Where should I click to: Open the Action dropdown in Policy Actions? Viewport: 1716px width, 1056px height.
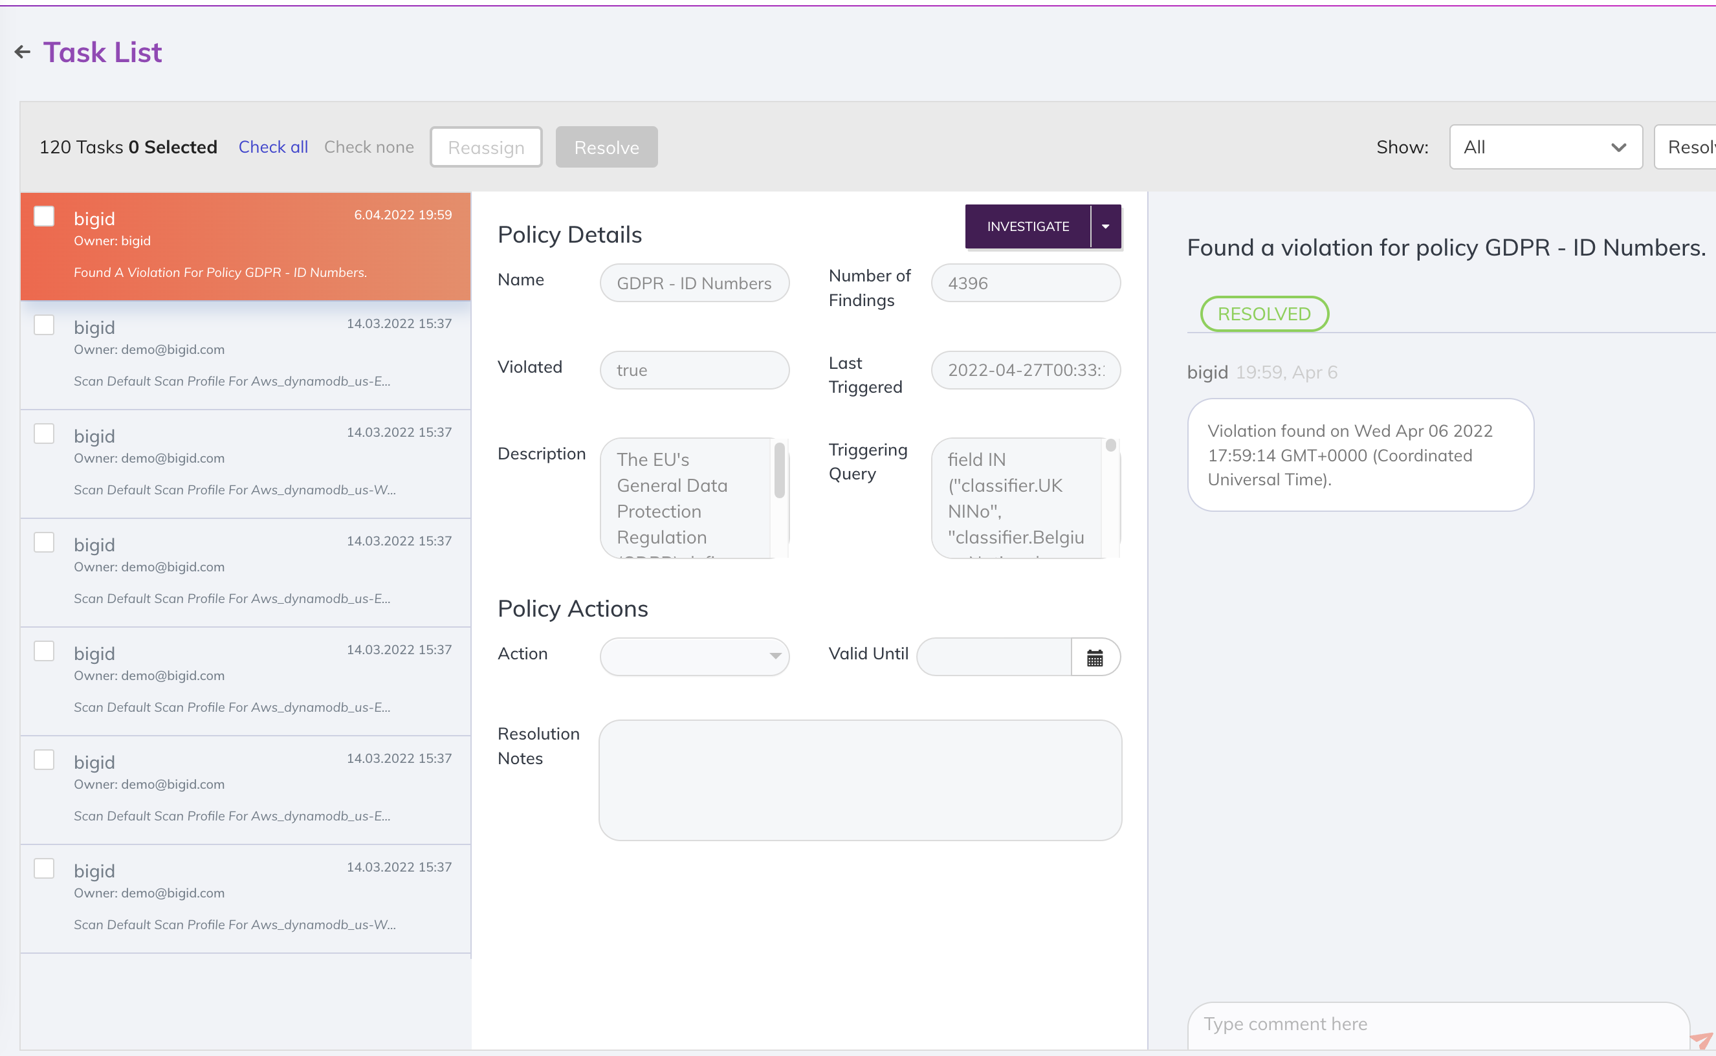694,657
